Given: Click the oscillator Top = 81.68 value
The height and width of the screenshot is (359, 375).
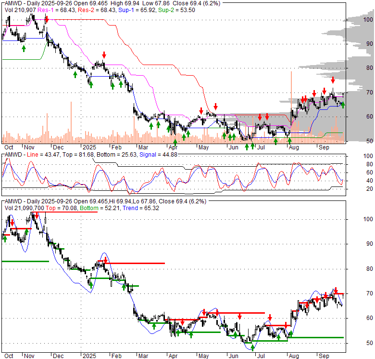Looking at the screenshot, I should [78, 155].
